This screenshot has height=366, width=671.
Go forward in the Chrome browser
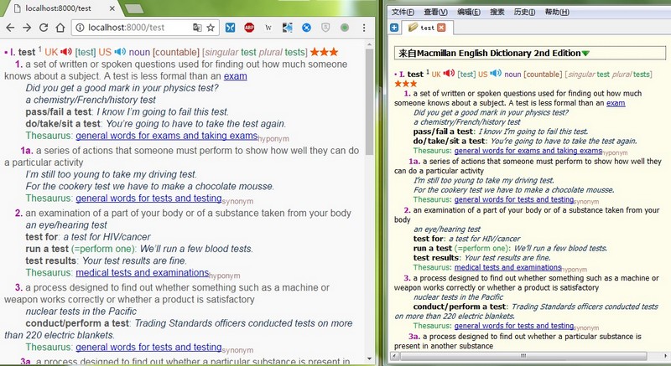[27, 28]
